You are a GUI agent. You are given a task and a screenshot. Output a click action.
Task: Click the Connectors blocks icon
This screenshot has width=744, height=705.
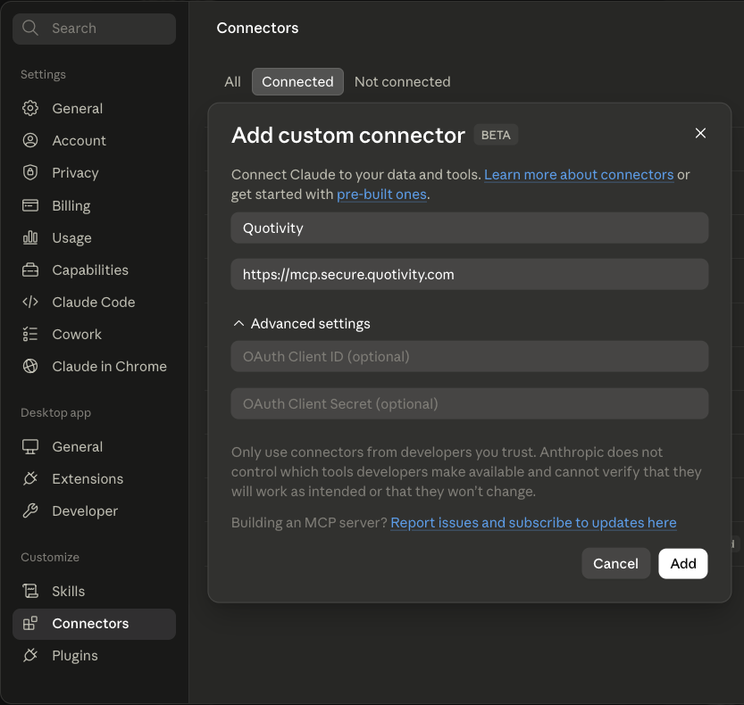click(x=30, y=624)
